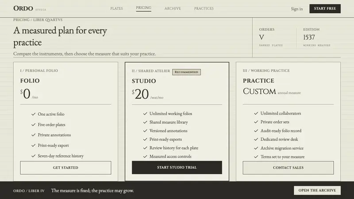Click checkmark beside Terms set to your measure

coord(256,157)
